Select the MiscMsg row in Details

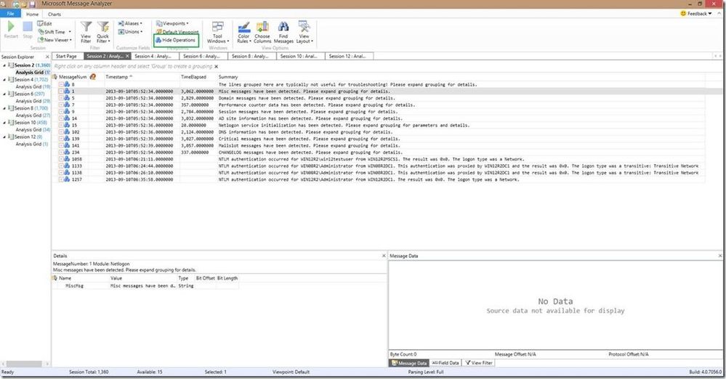(145, 286)
